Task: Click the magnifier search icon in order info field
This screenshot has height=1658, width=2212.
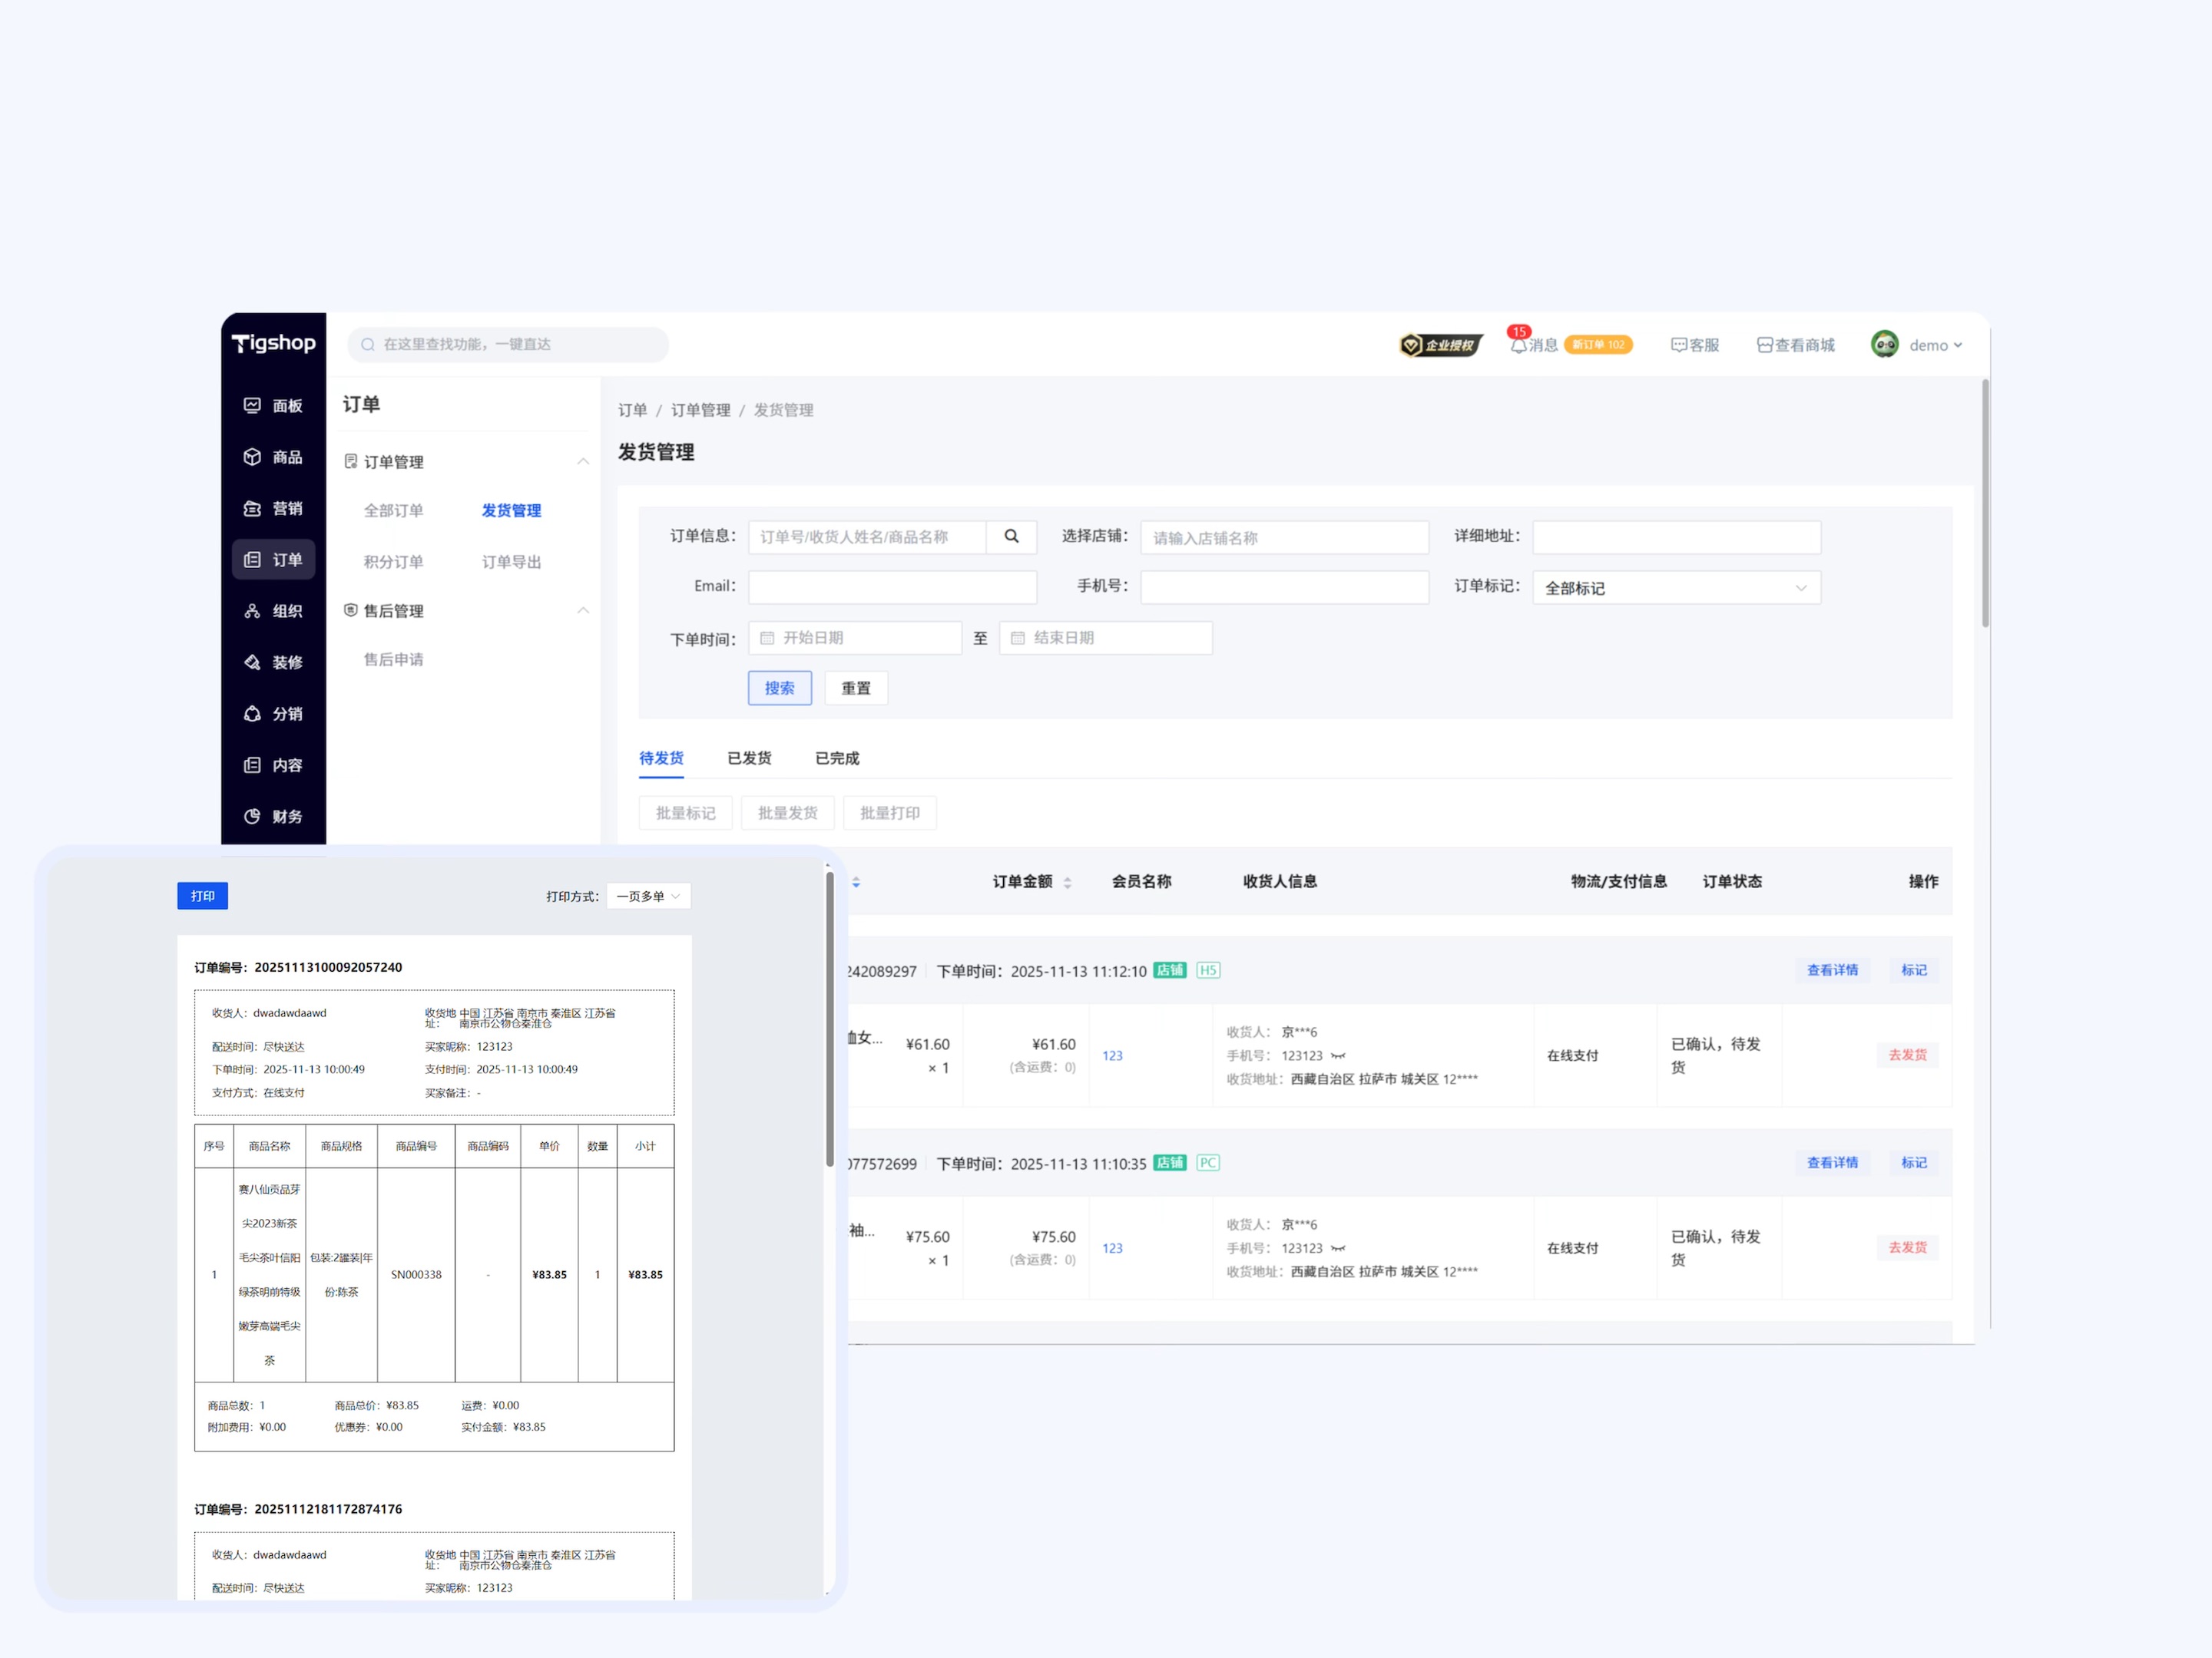Action: pyautogui.click(x=1011, y=537)
